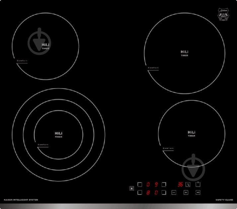Select the bottom-left zone selector square

pos(140,192)
